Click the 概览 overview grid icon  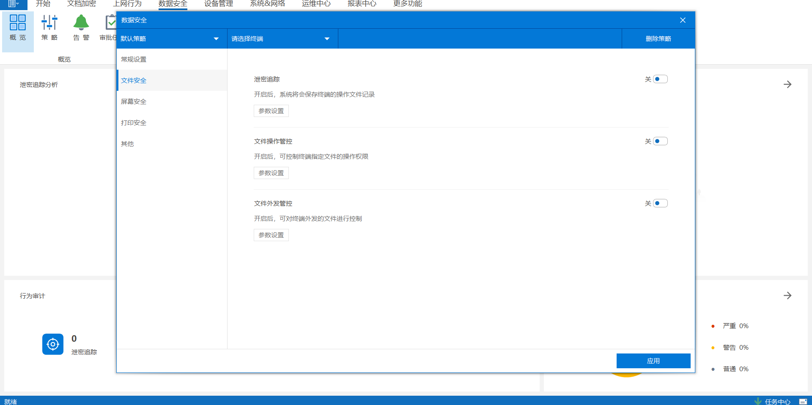coord(18,23)
